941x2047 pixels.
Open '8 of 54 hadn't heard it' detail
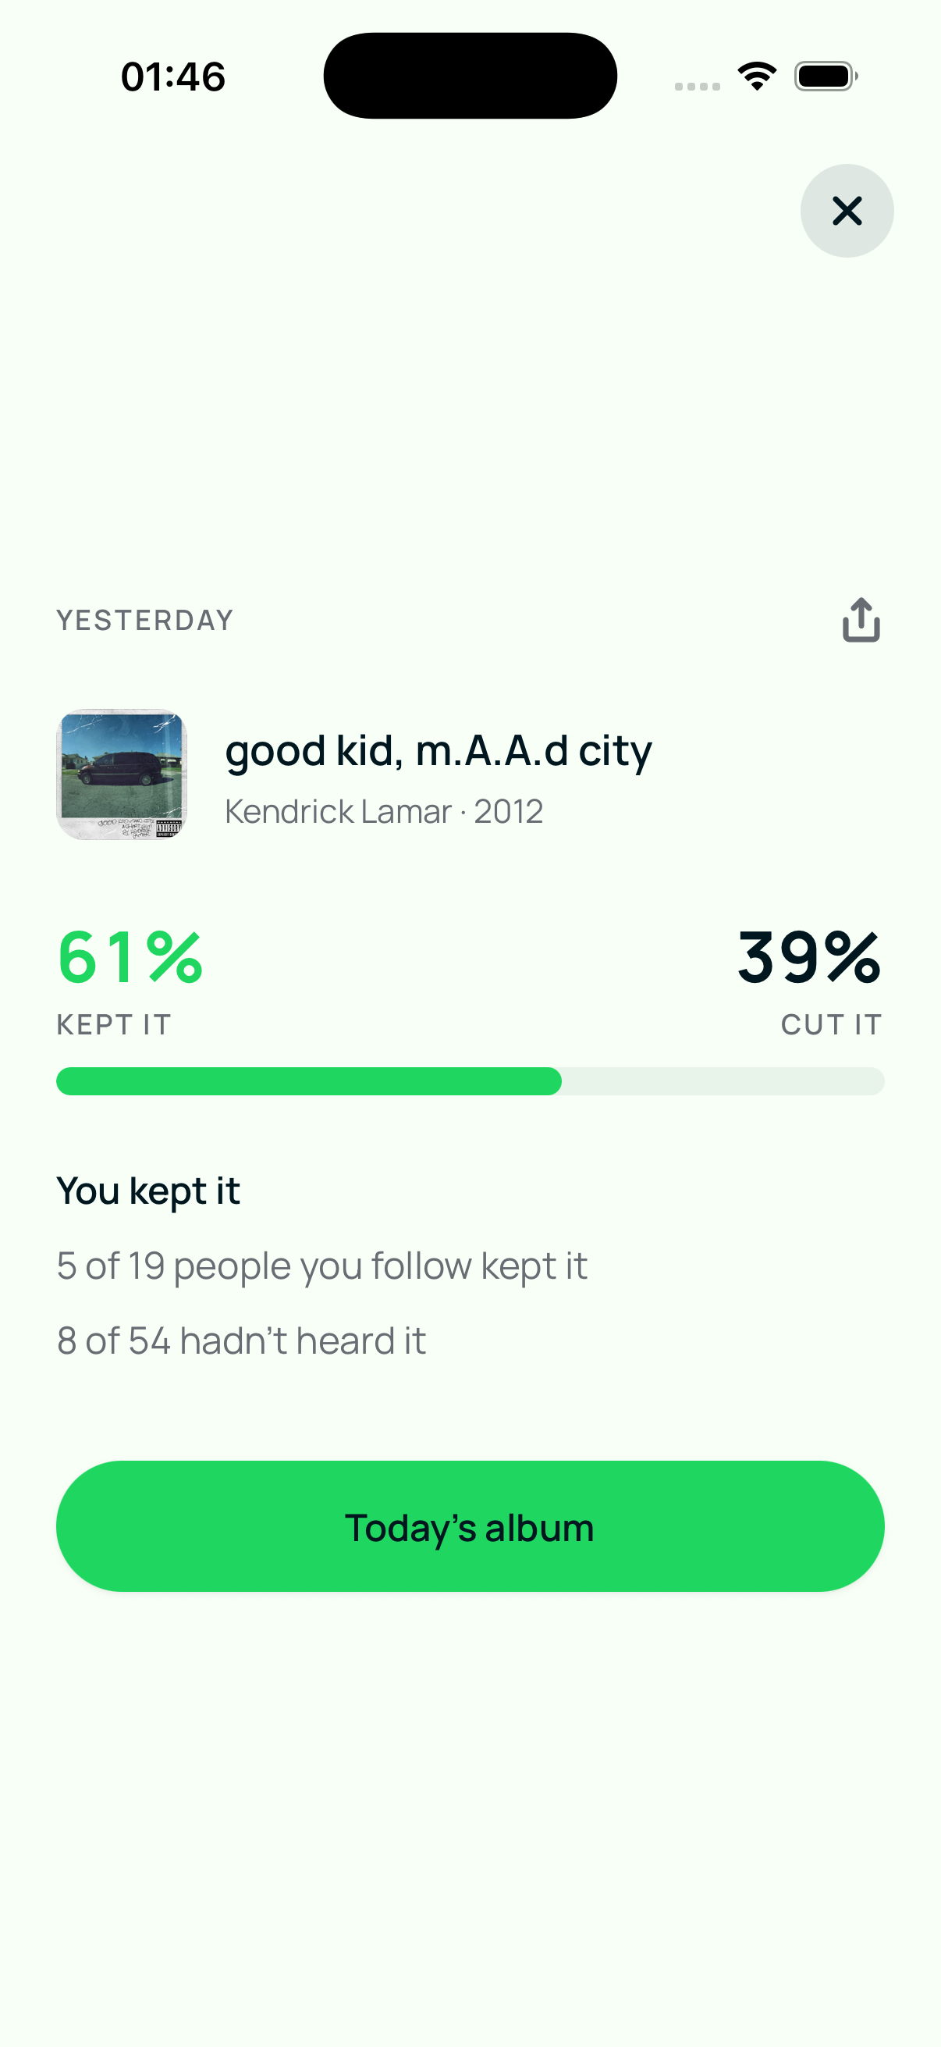tap(241, 1340)
